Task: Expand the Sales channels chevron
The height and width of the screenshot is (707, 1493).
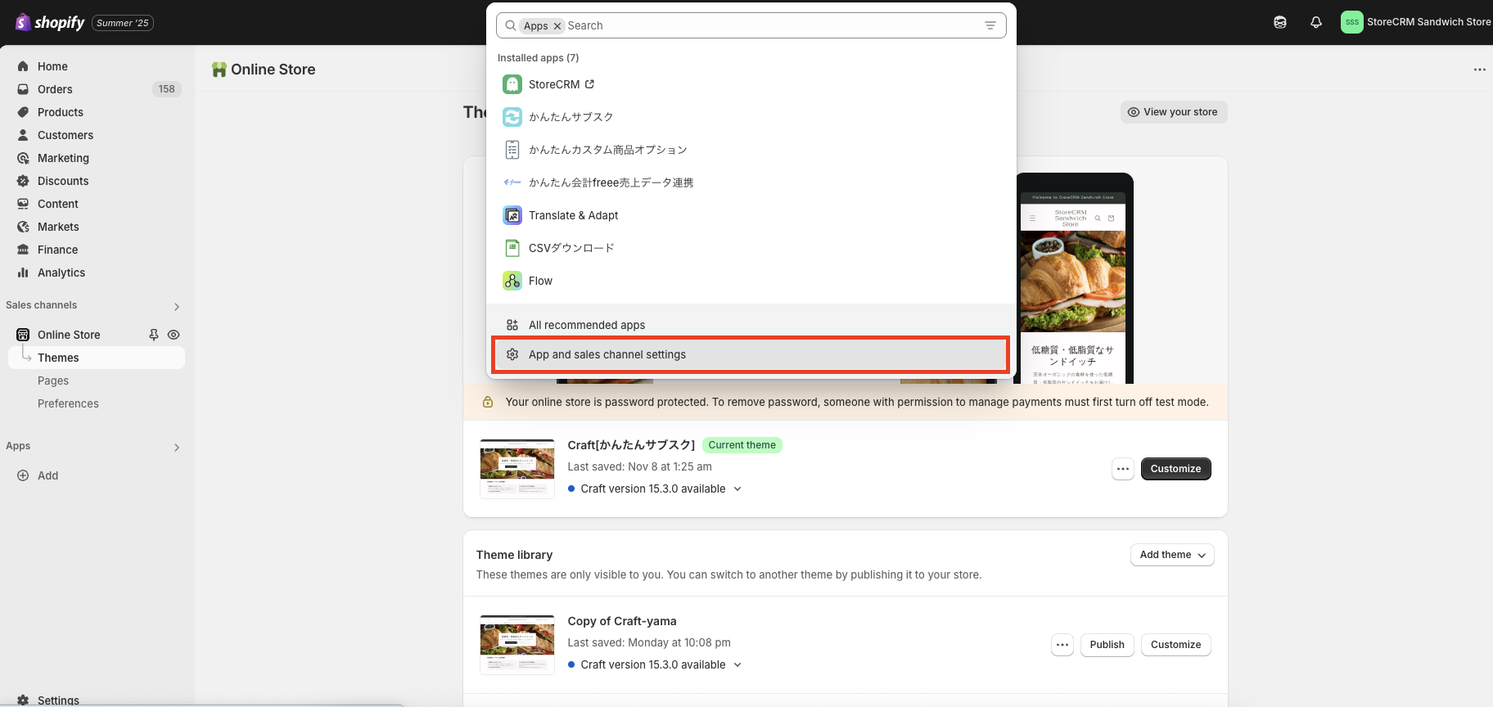Action: (177, 307)
